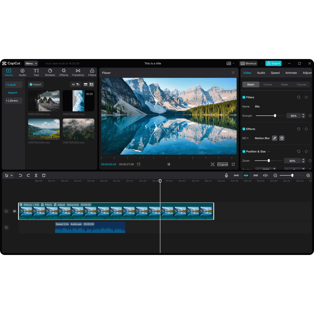Edit the Motion Blur effect pencil icon
This screenshot has height=314, width=314.
click(x=274, y=138)
